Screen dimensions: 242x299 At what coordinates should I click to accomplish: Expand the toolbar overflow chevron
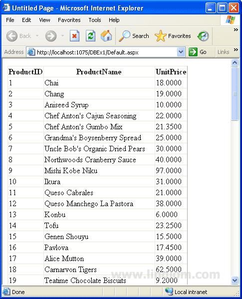pos(236,30)
